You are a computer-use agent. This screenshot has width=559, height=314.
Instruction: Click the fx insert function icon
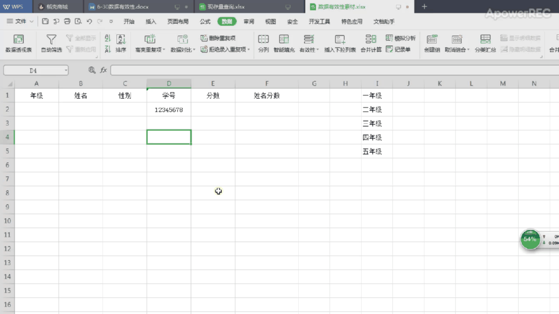(x=103, y=70)
